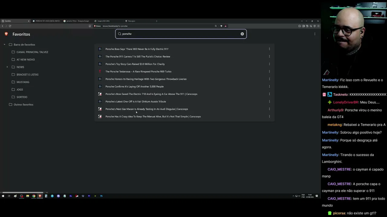Open Adobe Photoshop from the taskbar
387x217 pixels.
coord(101,196)
